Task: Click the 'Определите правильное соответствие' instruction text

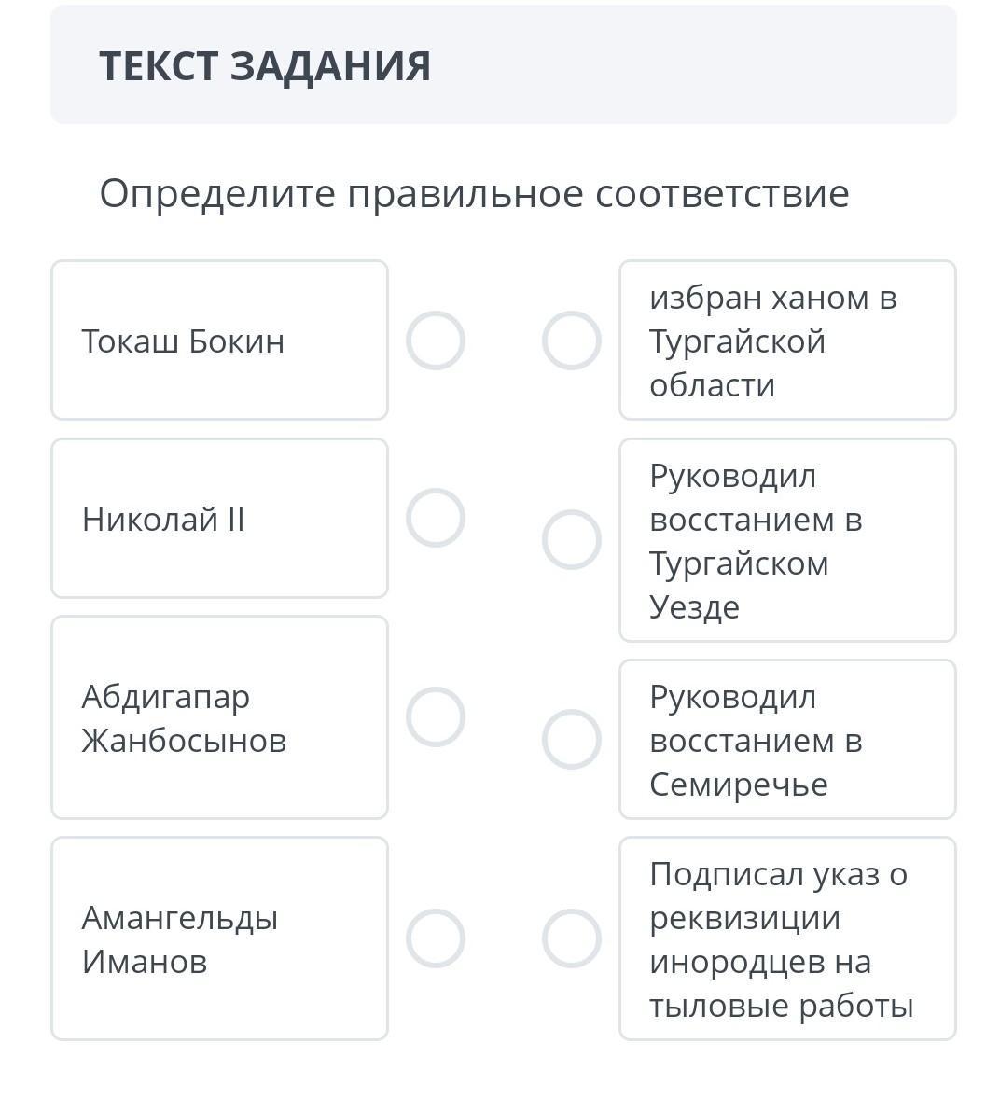Action: [474, 194]
